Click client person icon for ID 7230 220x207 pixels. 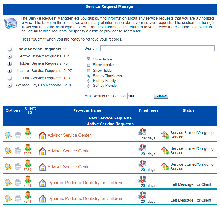27,164
